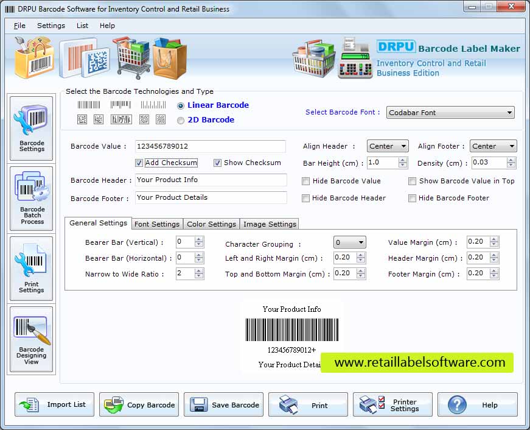Click the Header Margin spinner arrows
The image size is (530, 430).
tap(494, 258)
